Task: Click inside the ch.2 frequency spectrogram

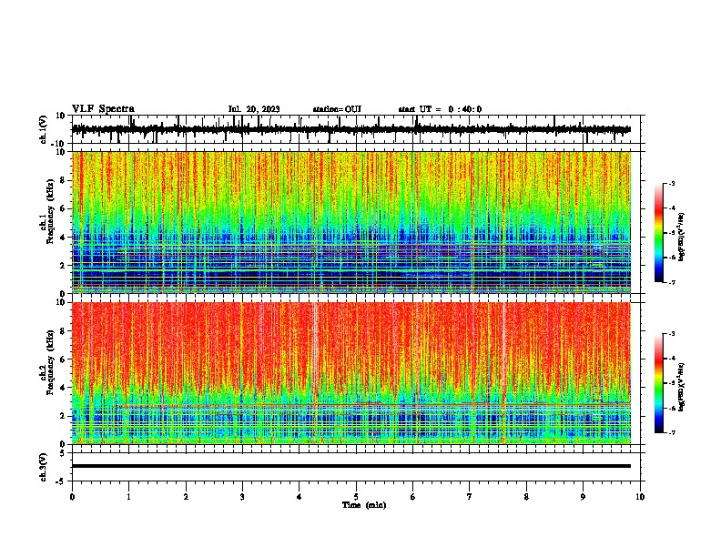Action: point(351,373)
